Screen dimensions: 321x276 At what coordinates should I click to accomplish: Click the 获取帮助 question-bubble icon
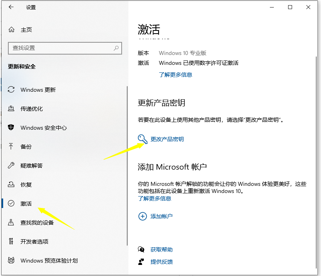click(141, 250)
